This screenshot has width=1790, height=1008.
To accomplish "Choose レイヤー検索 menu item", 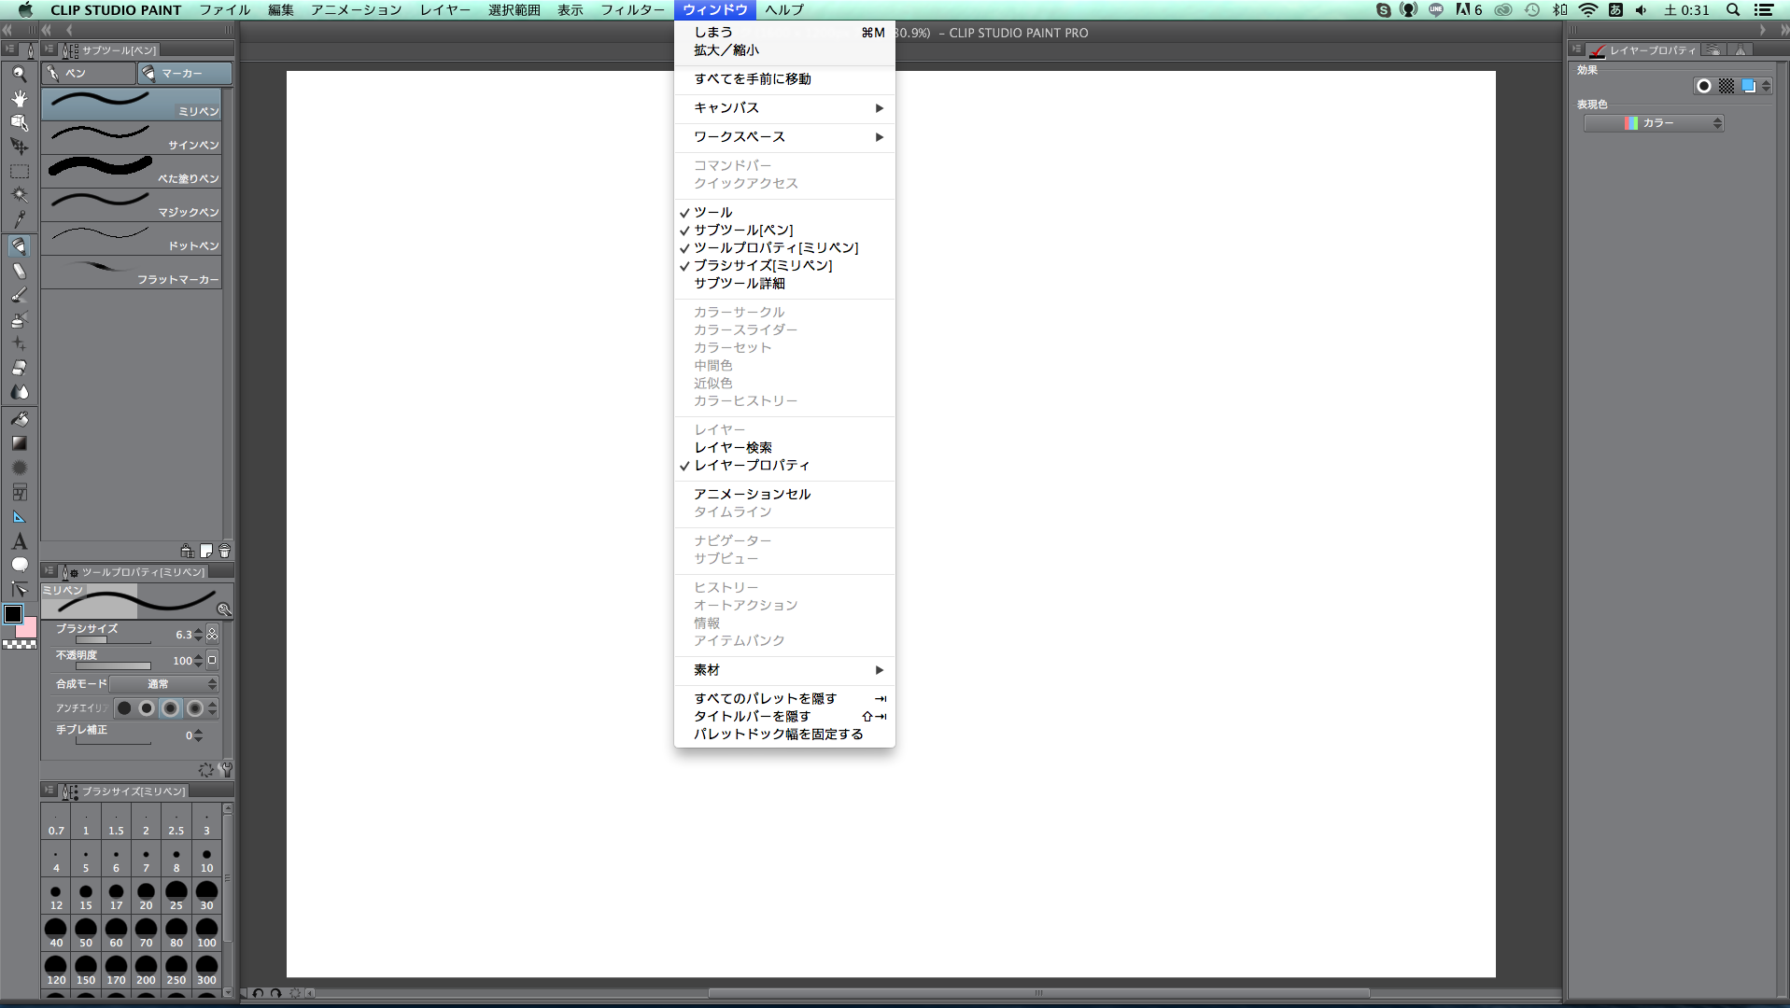I will tap(783, 447).
